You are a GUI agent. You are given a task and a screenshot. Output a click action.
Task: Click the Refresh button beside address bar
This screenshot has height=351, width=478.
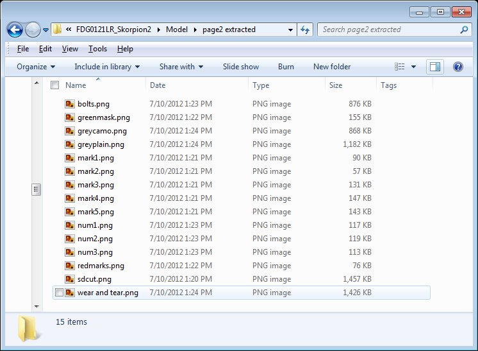[305, 30]
